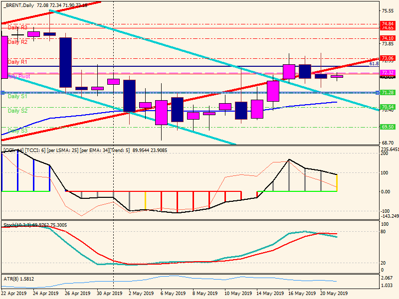
Task: Select the Daily Pivot label
Action: click(19, 77)
